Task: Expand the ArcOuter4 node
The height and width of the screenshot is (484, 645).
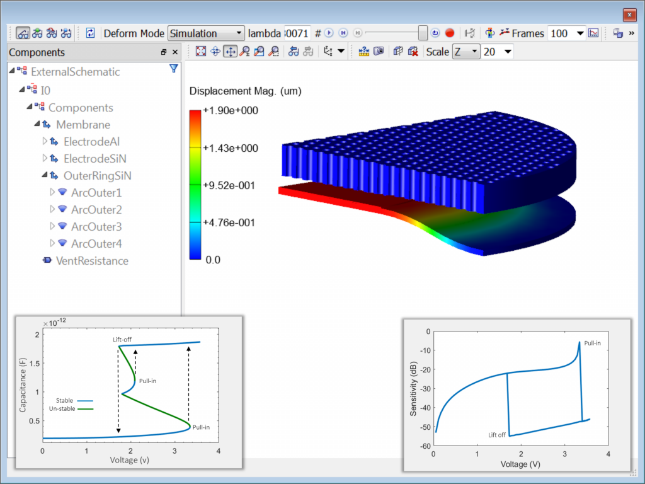Action: 52,243
